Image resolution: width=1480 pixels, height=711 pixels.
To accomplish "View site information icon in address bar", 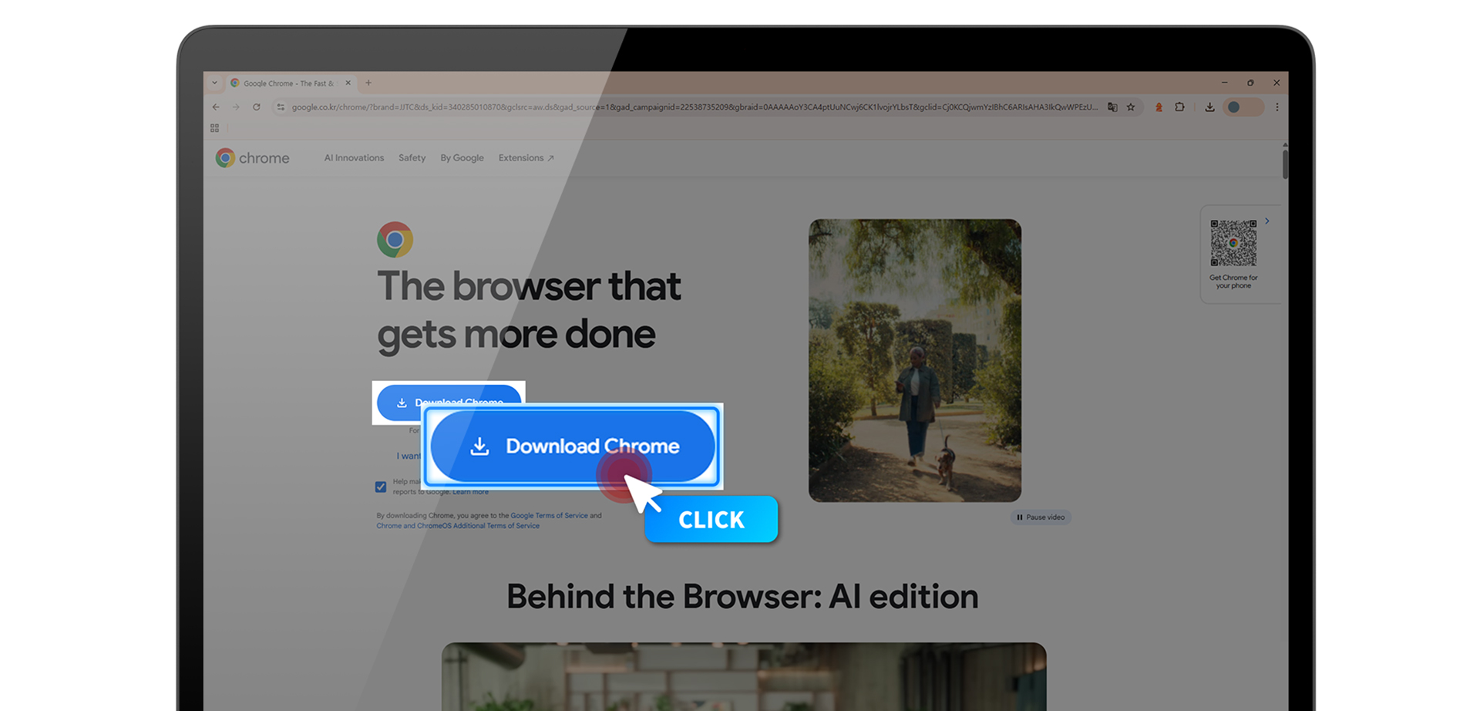I will [x=281, y=107].
